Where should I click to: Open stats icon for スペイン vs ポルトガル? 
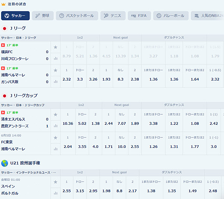tap(56, 193)
